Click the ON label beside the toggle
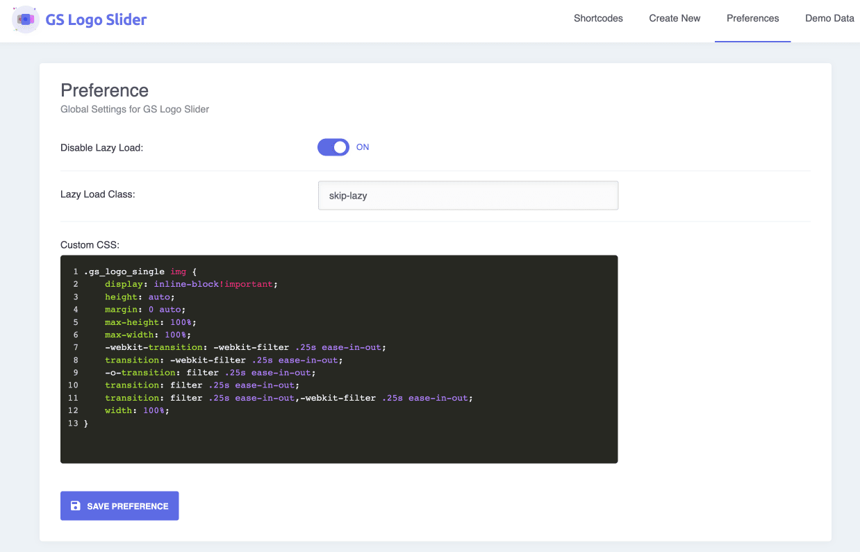860x552 pixels. pyautogui.click(x=363, y=147)
